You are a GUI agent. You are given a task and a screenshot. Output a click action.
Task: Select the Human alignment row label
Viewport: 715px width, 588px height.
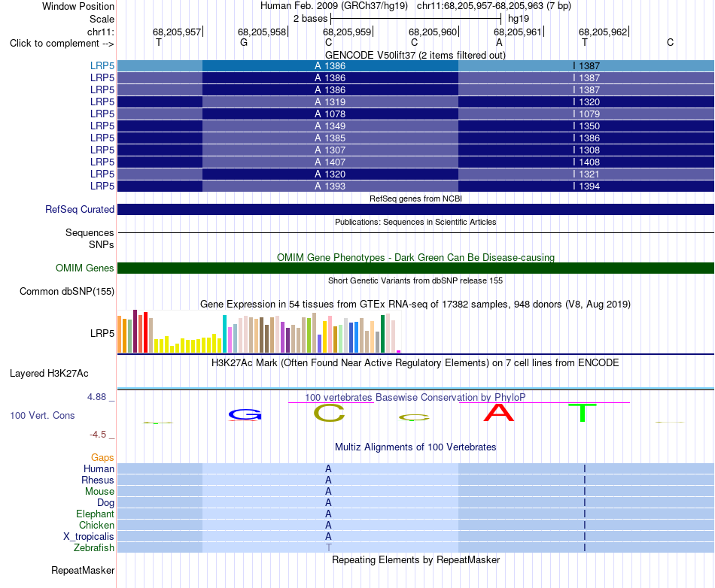[x=99, y=468]
